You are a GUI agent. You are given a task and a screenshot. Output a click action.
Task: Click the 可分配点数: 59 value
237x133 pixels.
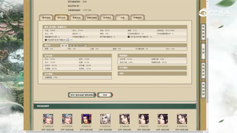pos(142,49)
